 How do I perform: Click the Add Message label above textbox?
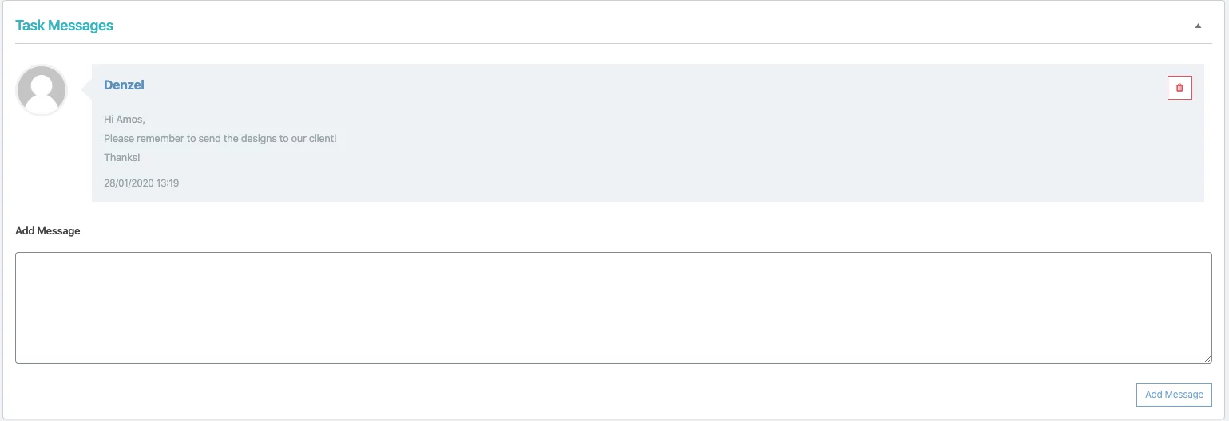(x=48, y=231)
